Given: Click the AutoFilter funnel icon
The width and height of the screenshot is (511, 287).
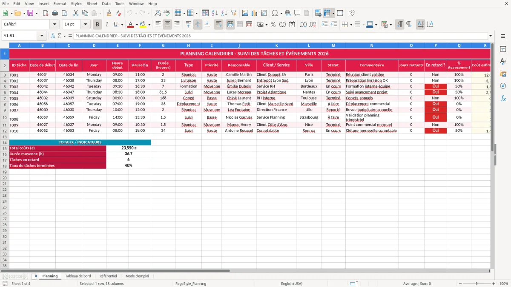Looking at the screenshot, I should [233, 13].
